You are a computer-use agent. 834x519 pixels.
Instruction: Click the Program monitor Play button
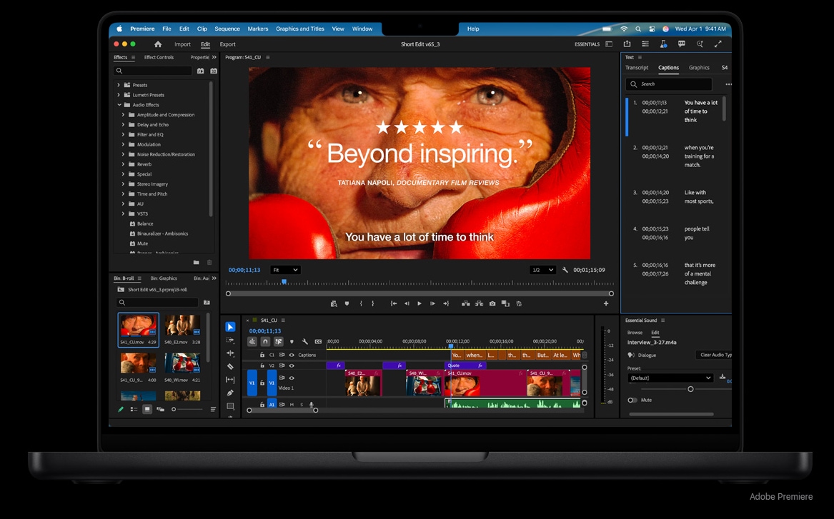(419, 303)
